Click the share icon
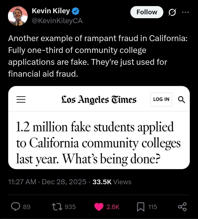 tap(182, 207)
